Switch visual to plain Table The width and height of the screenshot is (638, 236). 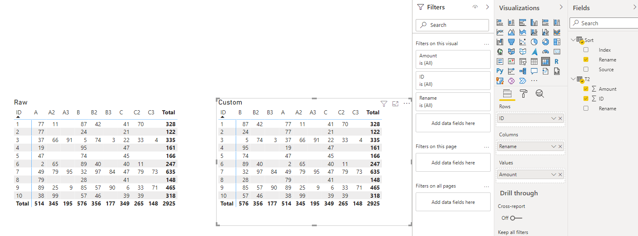pos(534,61)
